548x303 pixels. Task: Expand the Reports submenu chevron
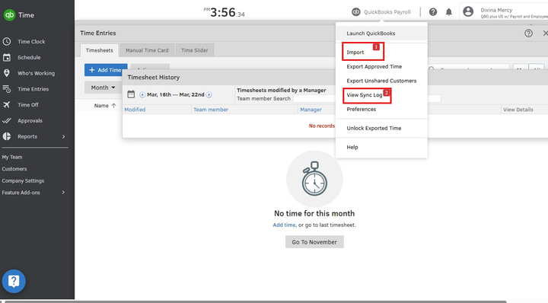[64, 136]
